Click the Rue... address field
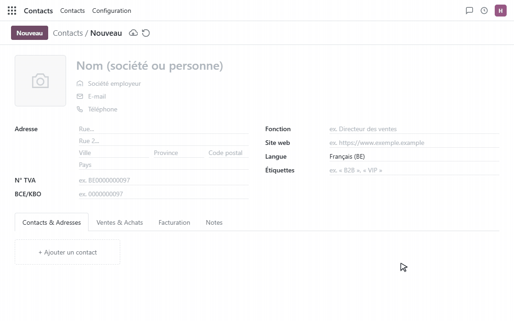The width and height of the screenshot is (514, 321). (163, 129)
